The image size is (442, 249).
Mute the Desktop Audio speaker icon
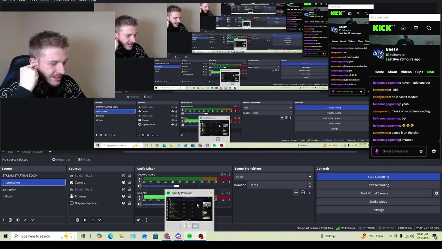(x=140, y=186)
